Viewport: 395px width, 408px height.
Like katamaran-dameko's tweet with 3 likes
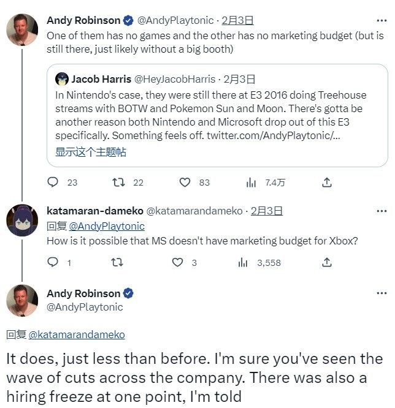(177, 262)
